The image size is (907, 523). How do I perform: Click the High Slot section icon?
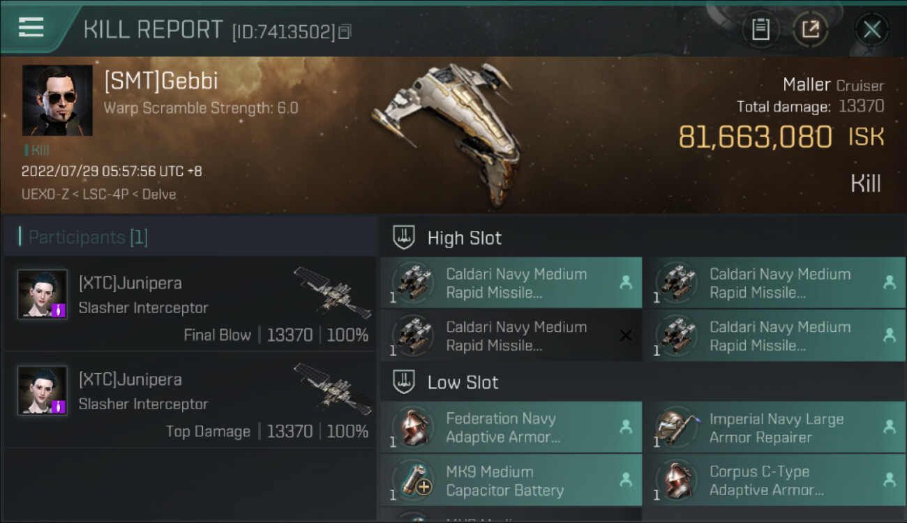pos(405,237)
